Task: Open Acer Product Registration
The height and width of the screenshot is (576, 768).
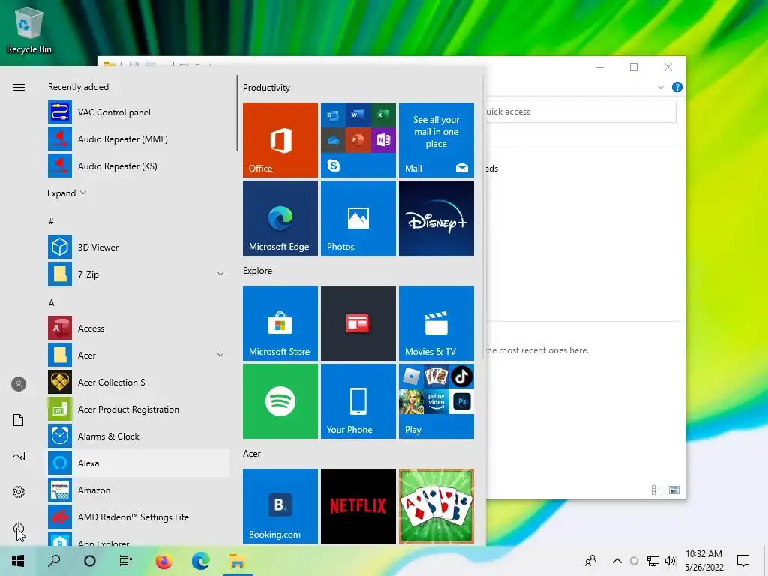Action: [138, 409]
